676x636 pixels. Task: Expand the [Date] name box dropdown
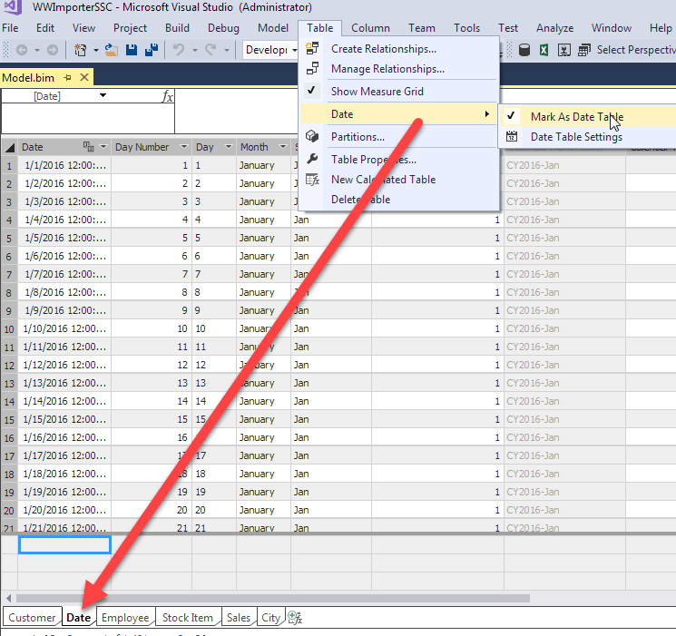(103, 96)
